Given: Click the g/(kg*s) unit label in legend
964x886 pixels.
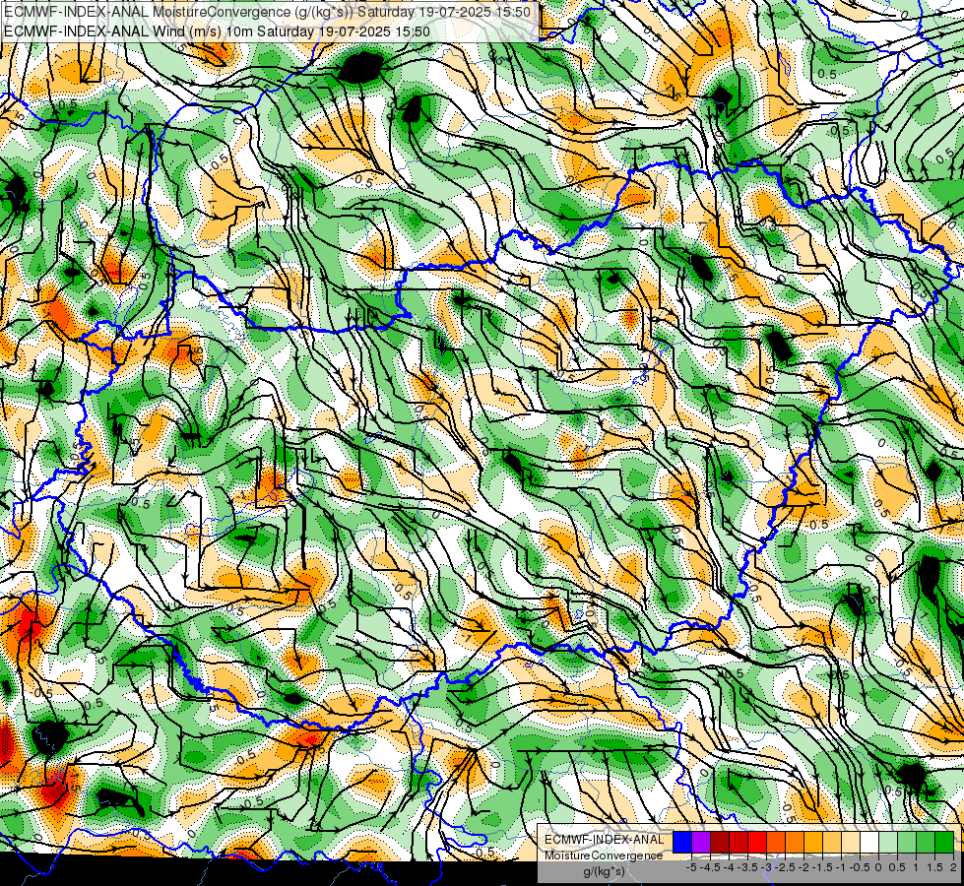Looking at the screenshot, I should 605,871.
